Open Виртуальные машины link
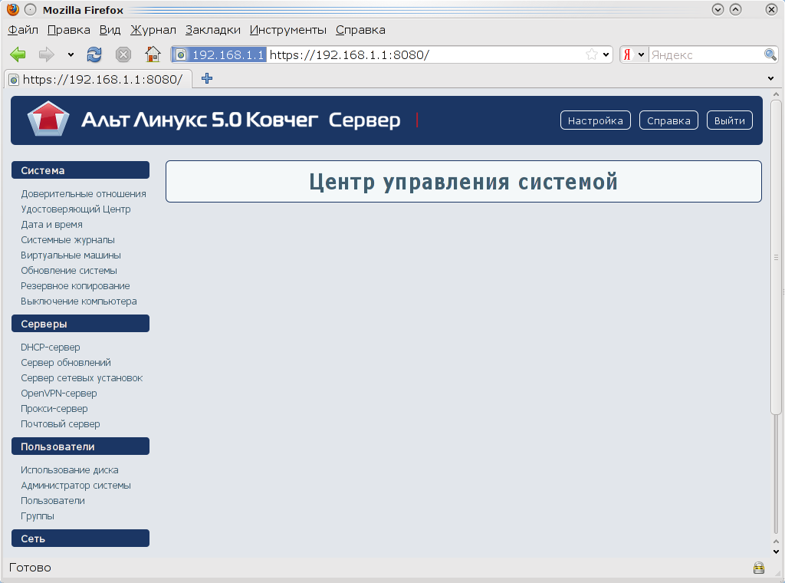This screenshot has height=583, width=785. 71,255
